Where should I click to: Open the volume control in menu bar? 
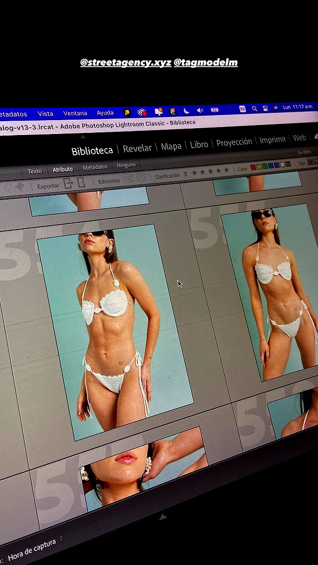pyautogui.click(x=200, y=110)
